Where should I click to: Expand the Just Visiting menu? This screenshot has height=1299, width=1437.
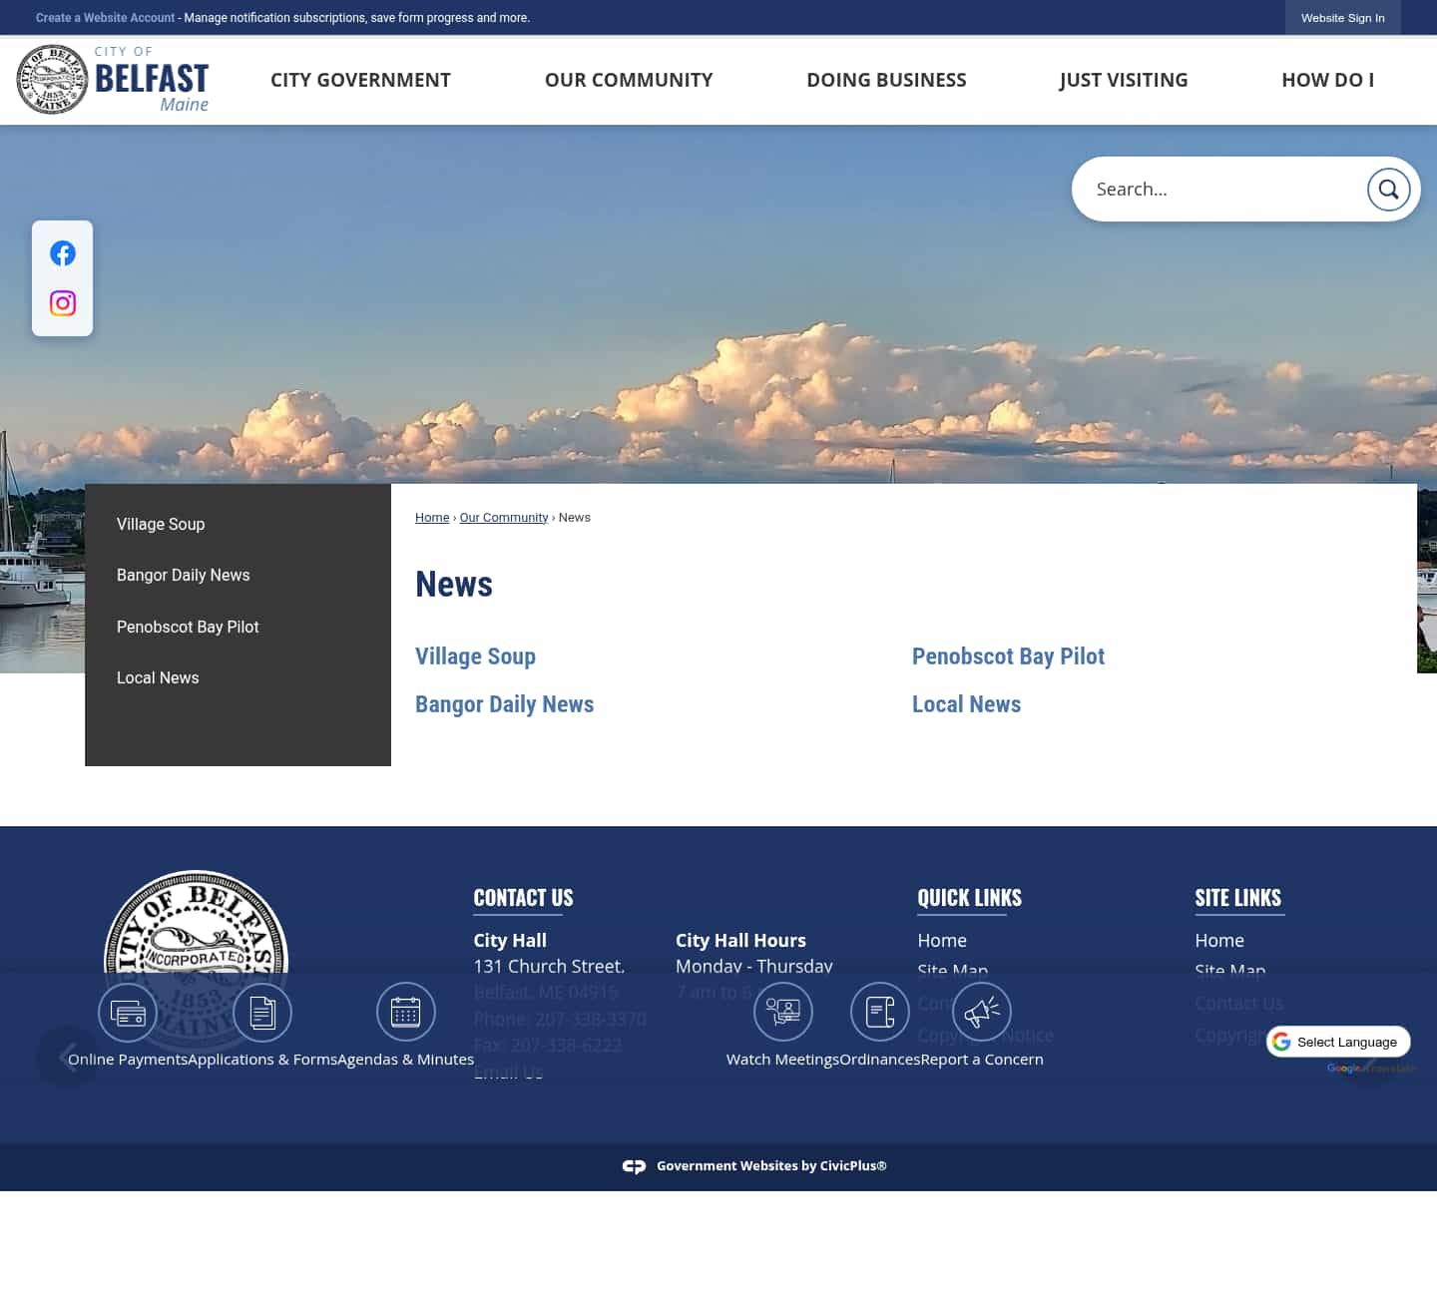[1124, 80]
